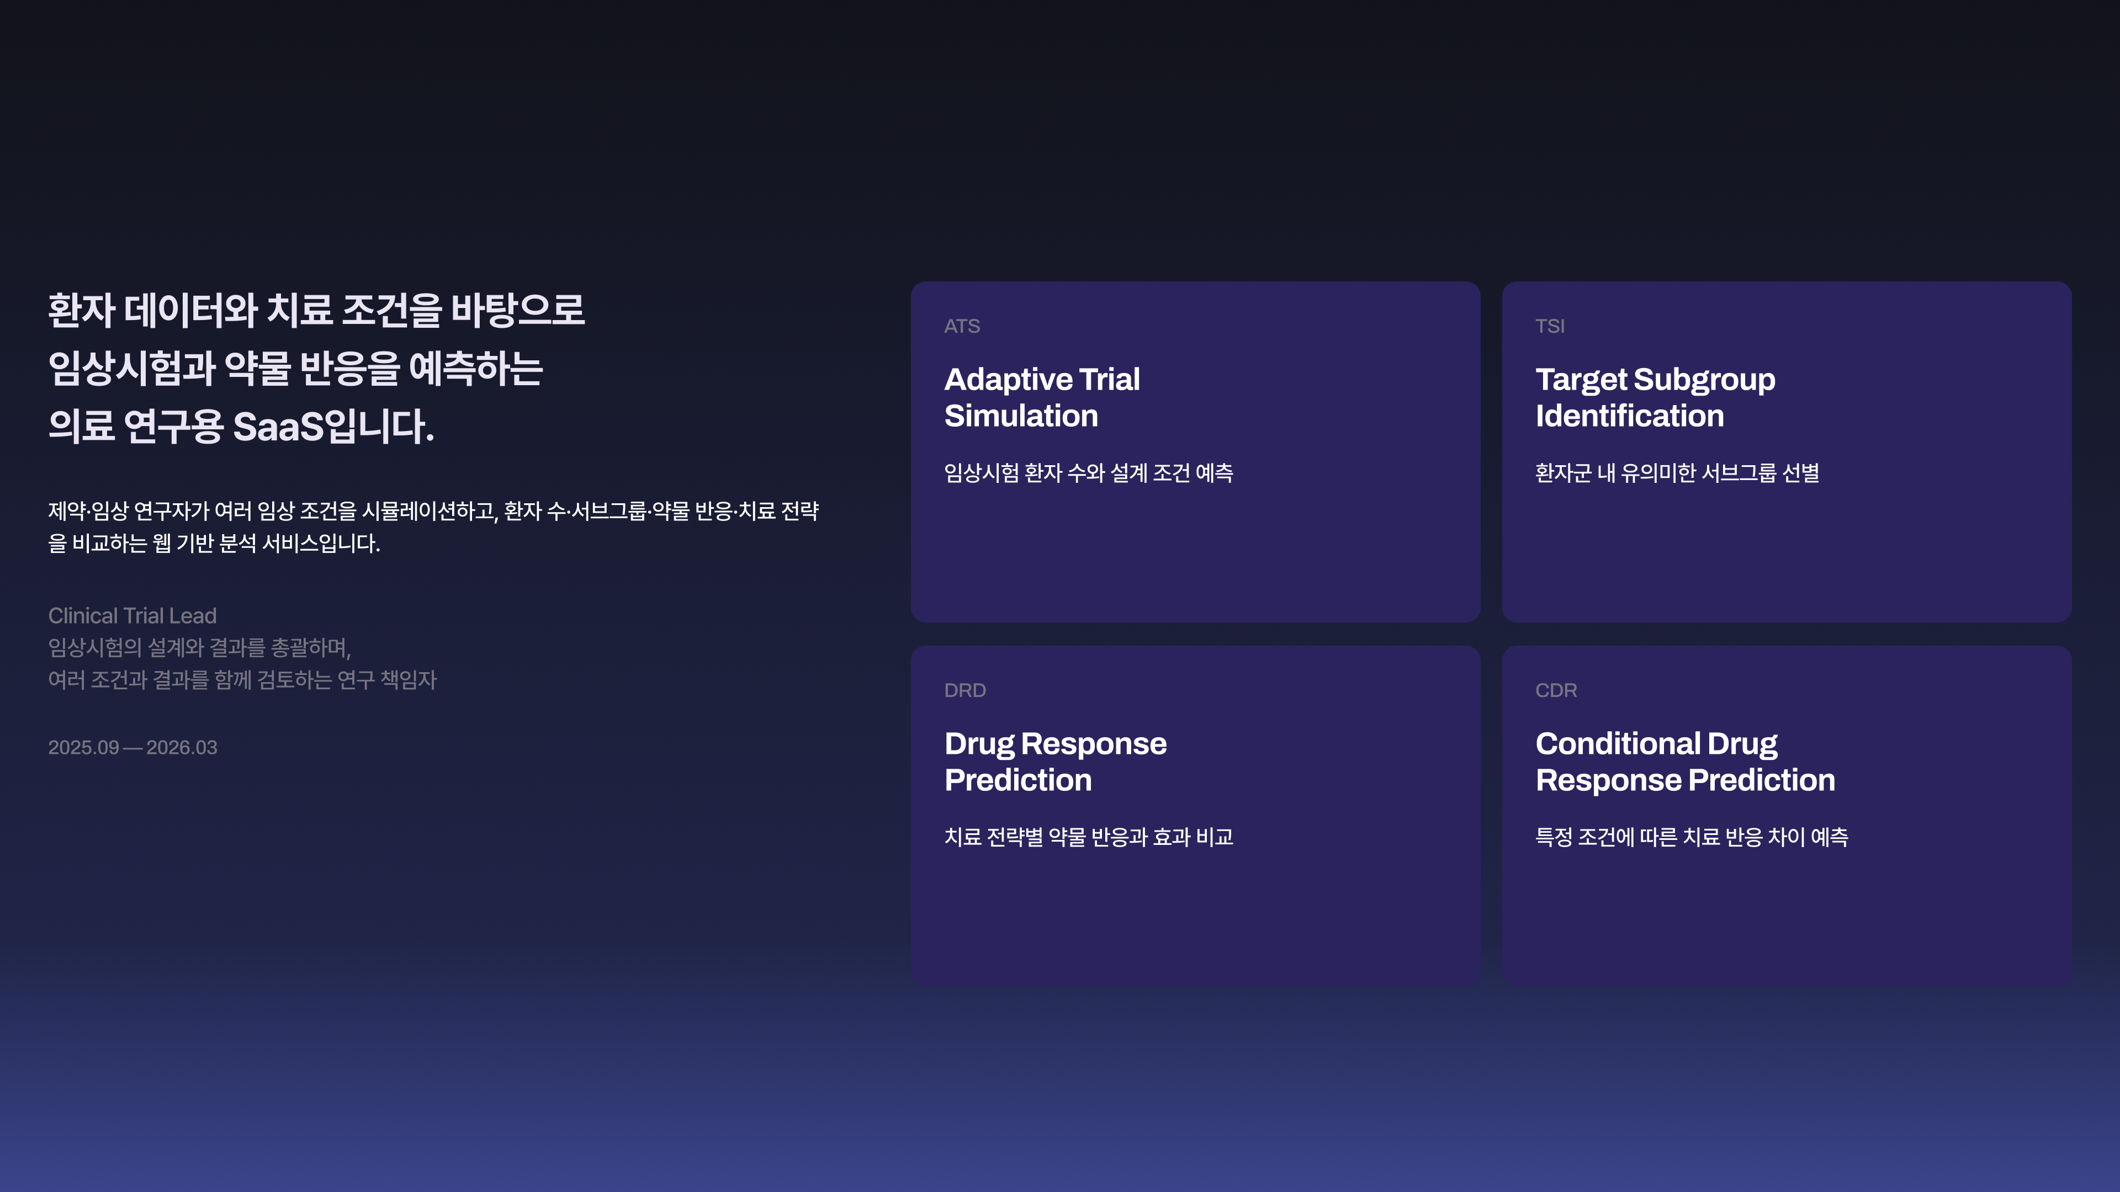2120x1192 pixels.
Task: Click line '임상시험의 설계와 결과를 총괄하며,'
Action: pos(199,648)
